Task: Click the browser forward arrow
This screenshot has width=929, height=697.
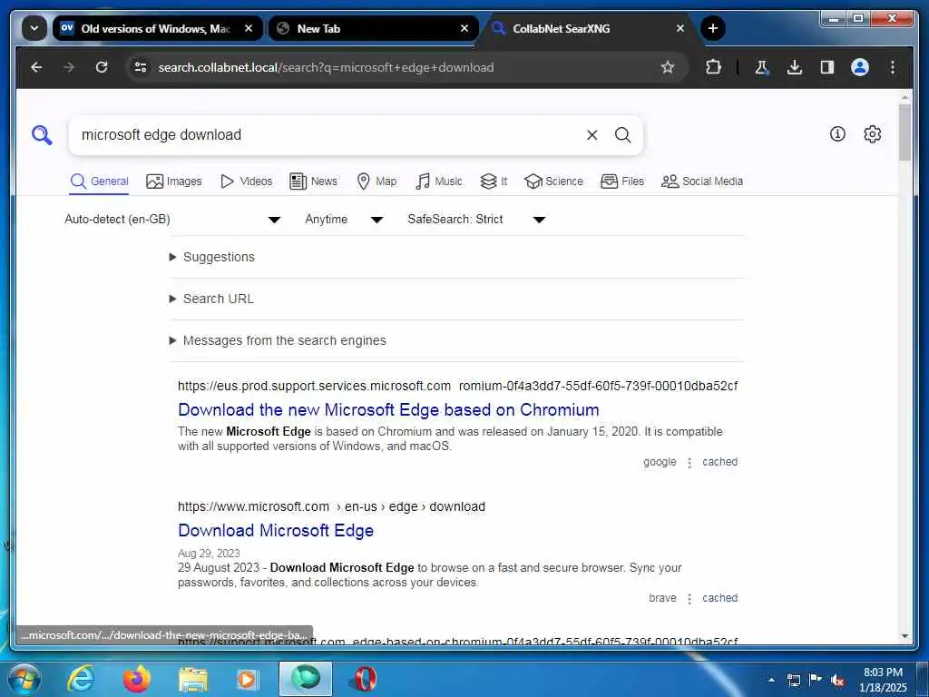Action: [69, 67]
